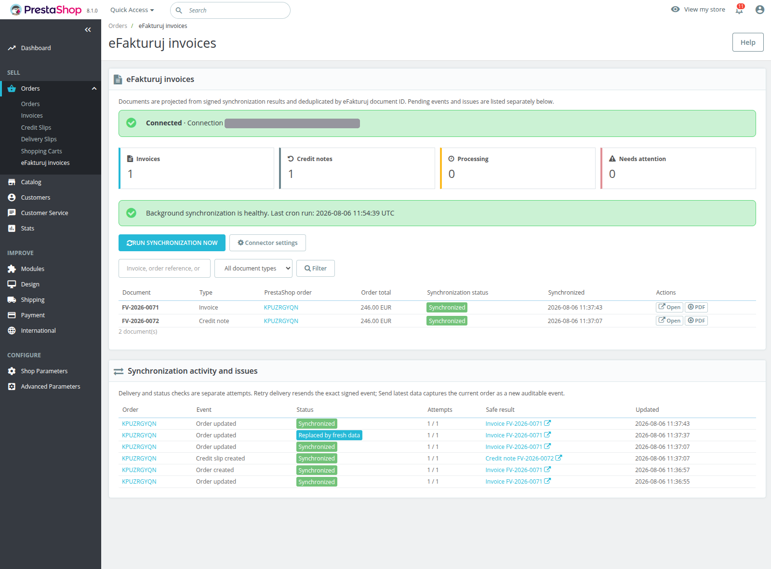The height and width of the screenshot is (569, 771).
Task: Click the Safe result column header
Action: point(500,410)
